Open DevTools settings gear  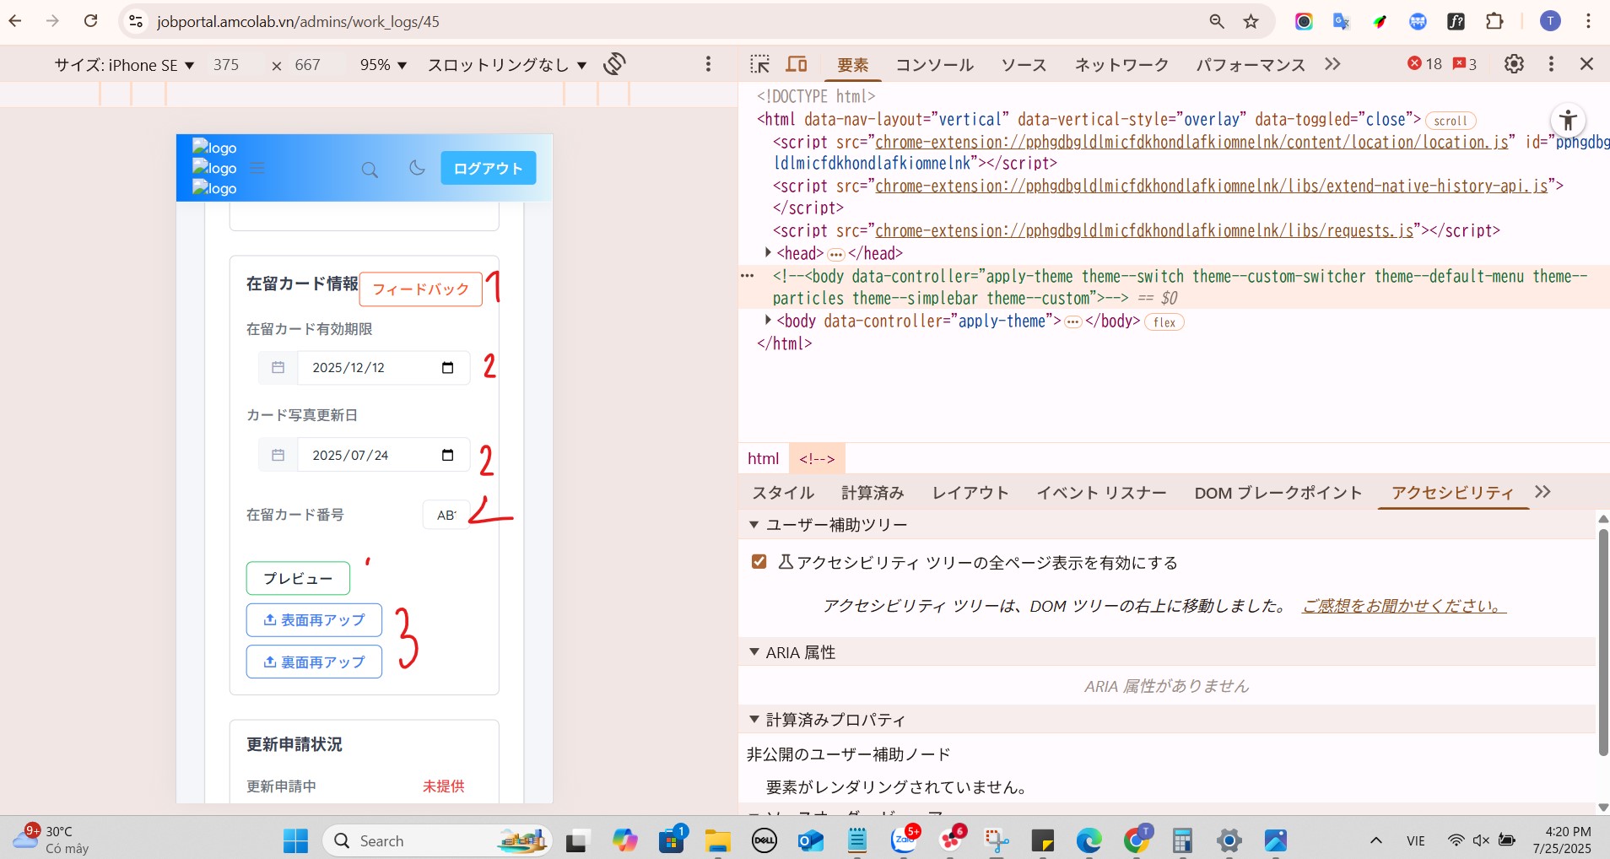pos(1514,64)
